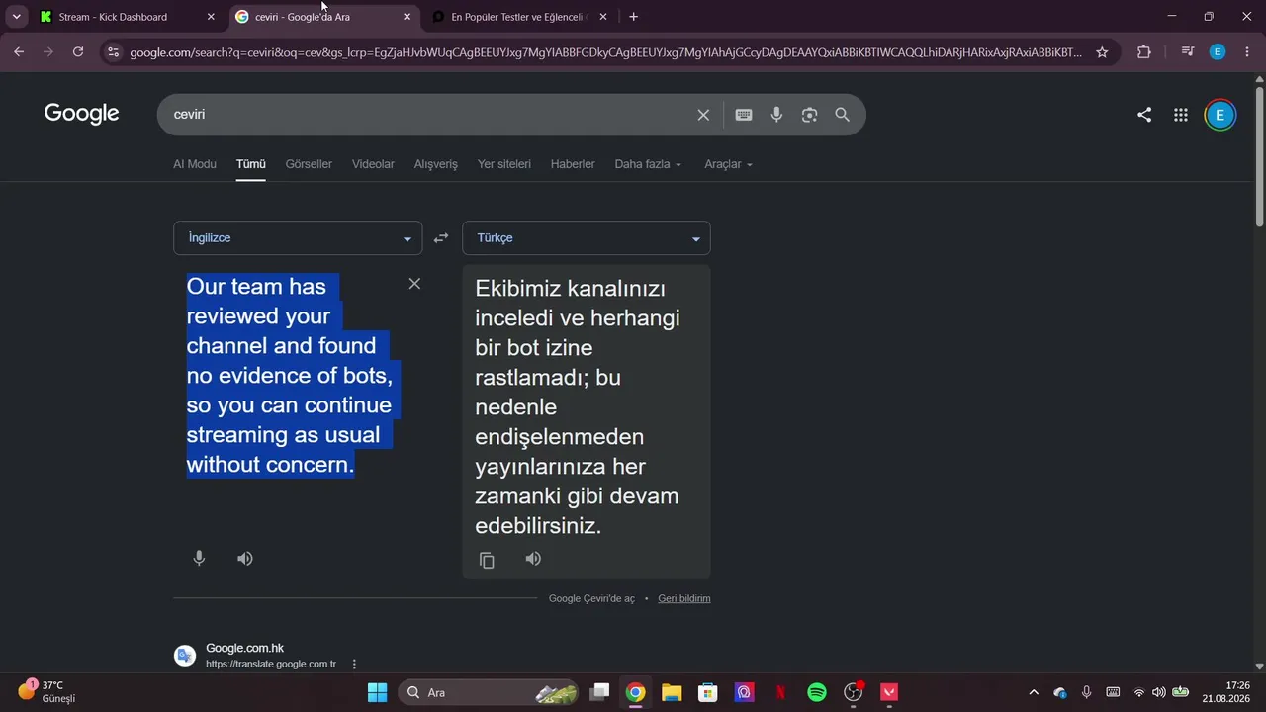This screenshot has height=712, width=1266.
Task: Click the Google Çeviri'de aç link
Action: (591, 598)
